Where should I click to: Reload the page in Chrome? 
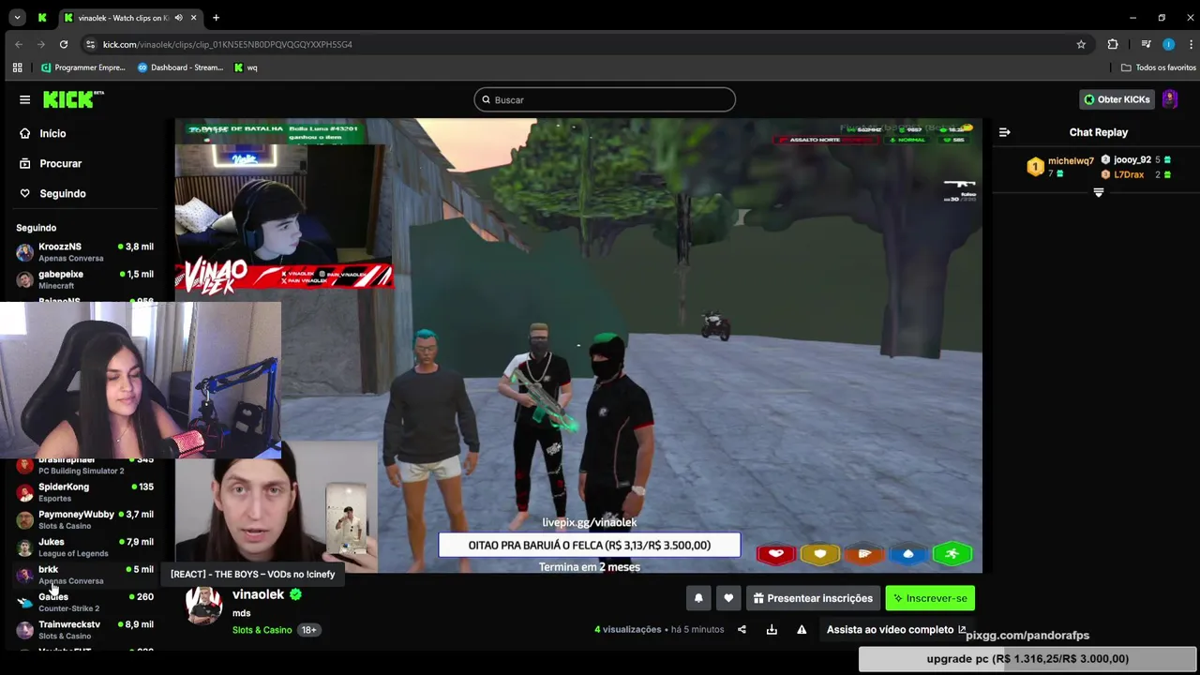(63, 44)
